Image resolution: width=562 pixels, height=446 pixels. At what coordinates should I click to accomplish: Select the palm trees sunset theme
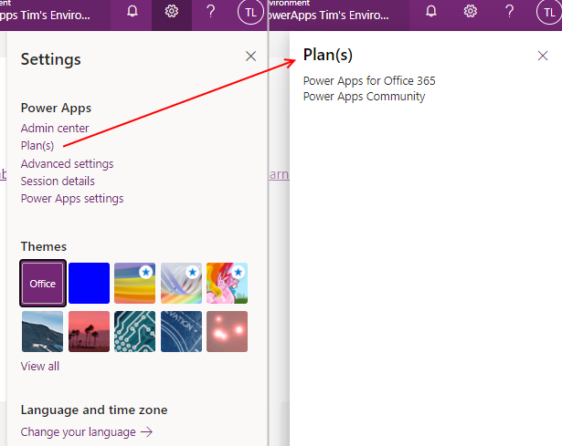tap(89, 332)
